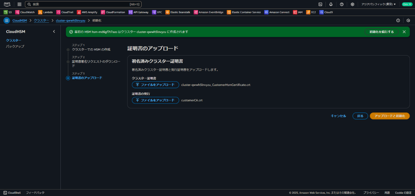Open cluster-qwwh5lnvyzu breadcrumb link
Screen dimensions: 415x196
tap(71, 20)
